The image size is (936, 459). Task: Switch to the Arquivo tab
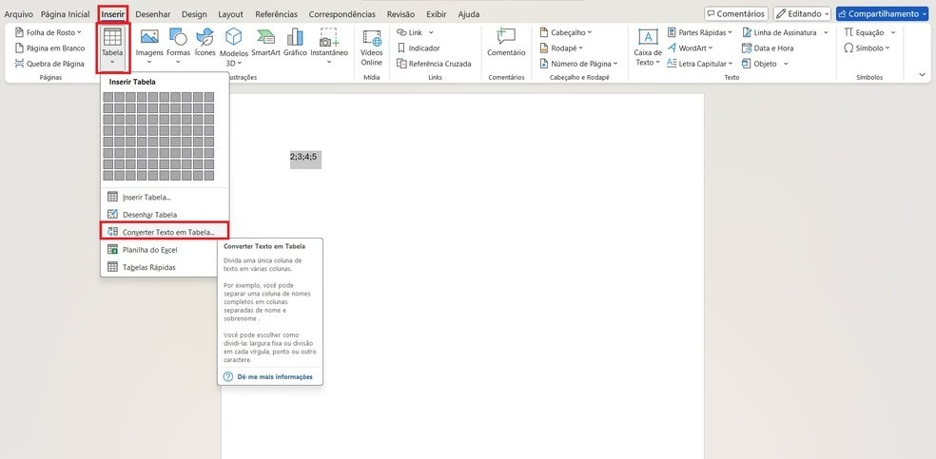[x=18, y=14]
